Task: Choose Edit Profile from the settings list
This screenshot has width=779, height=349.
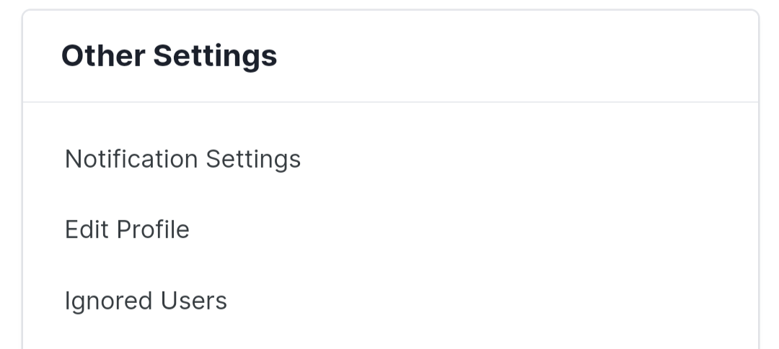Action: pyautogui.click(x=127, y=230)
